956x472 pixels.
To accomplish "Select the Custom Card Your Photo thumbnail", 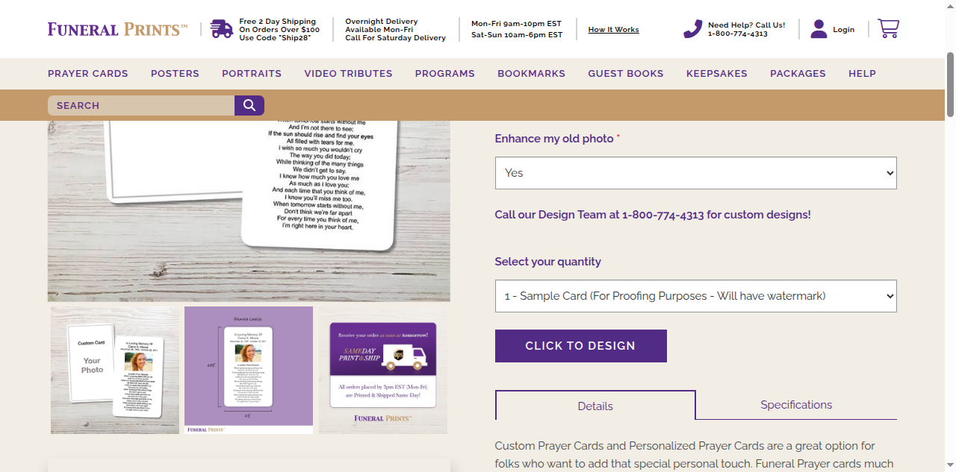I will 115,370.
